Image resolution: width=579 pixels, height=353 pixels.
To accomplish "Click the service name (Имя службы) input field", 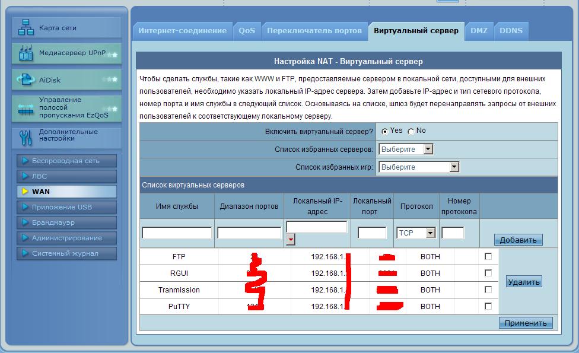I will click(177, 233).
